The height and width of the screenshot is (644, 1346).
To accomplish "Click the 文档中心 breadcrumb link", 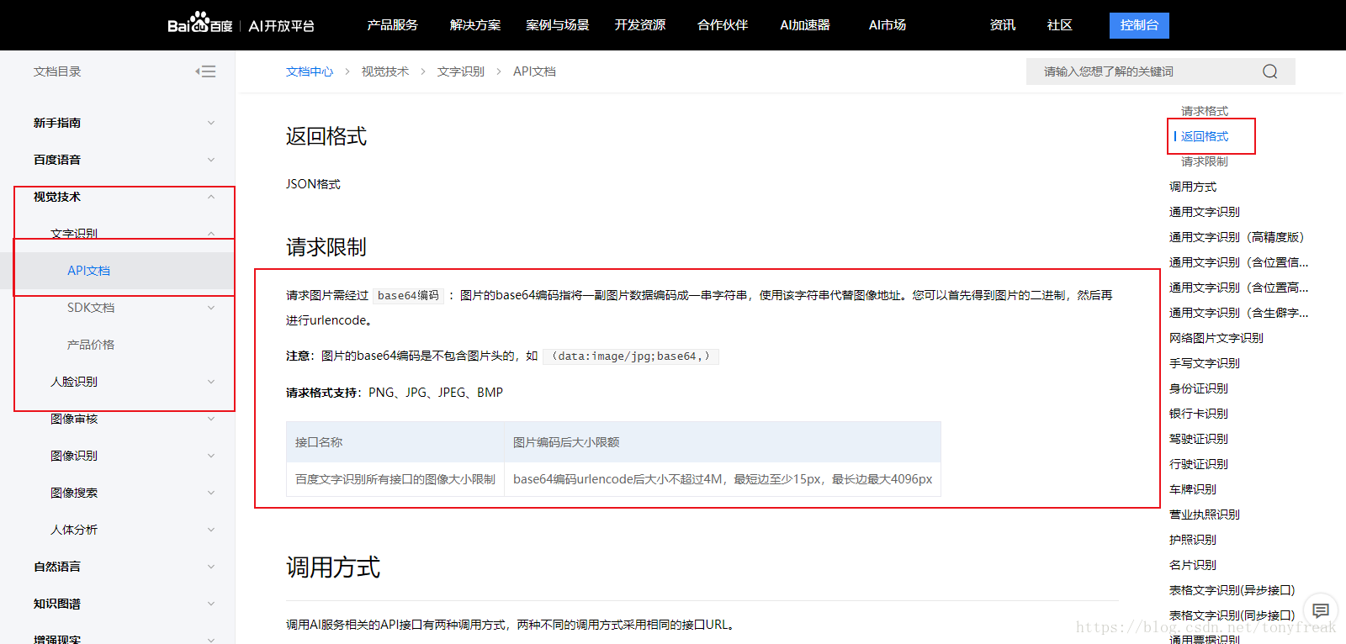I will pos(310,71).
